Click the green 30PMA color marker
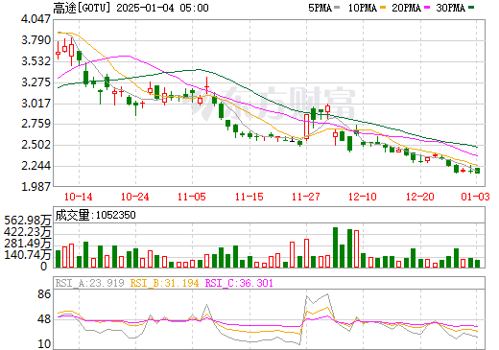This screenshot has width=499, height=350. 471,8
